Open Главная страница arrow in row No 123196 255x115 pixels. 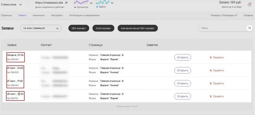[123, 94]
